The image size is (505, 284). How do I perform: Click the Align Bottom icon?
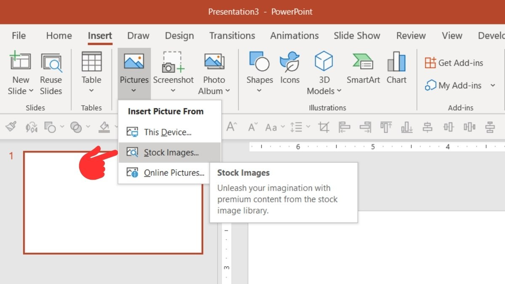click(407, 127)
